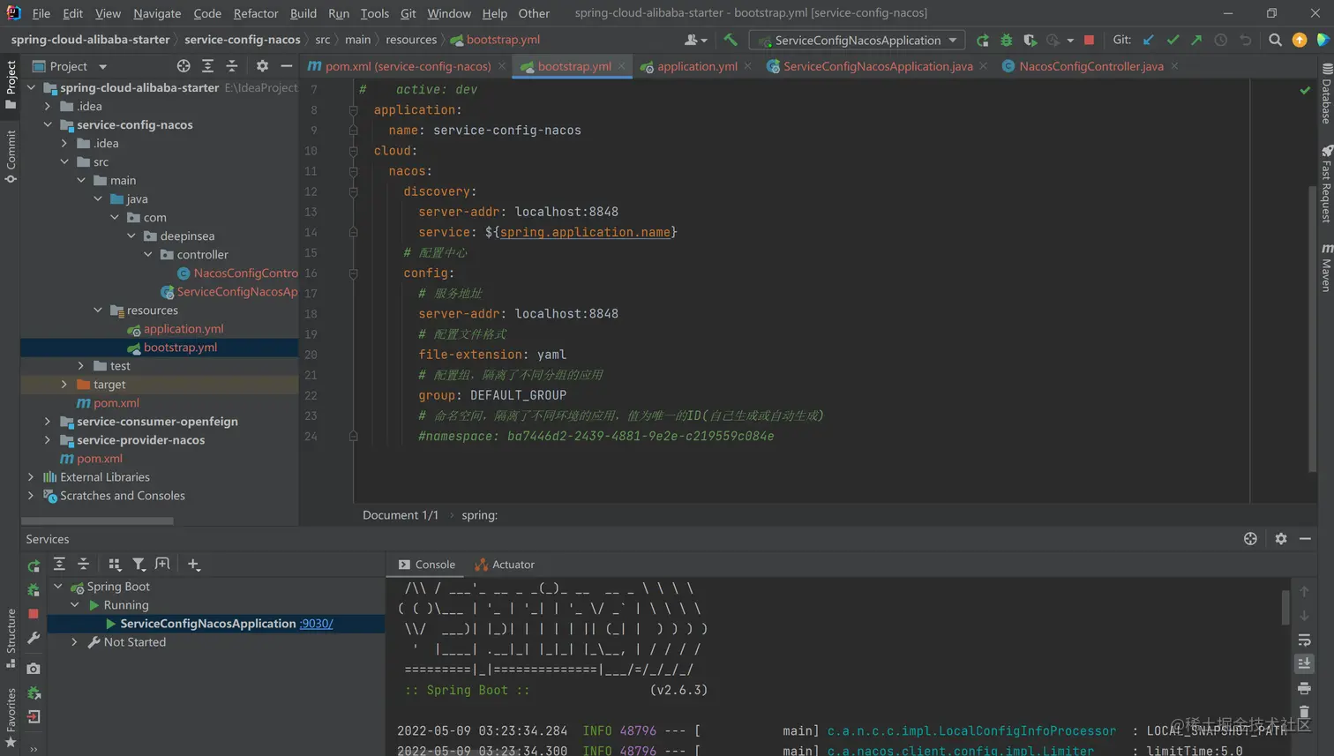The image size is (1334, 756).
Task: Open run configuration dropdown ServiceConfigNacosApplication
Action: [x=857, y=40]
